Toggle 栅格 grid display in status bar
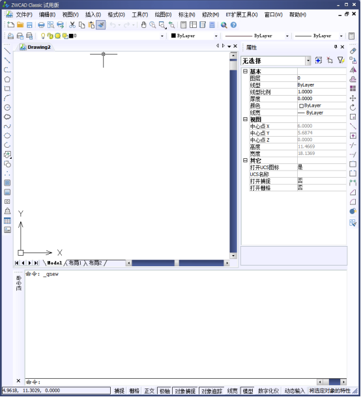The width and height of the screenshot is (361, 397). click(134, 390)
